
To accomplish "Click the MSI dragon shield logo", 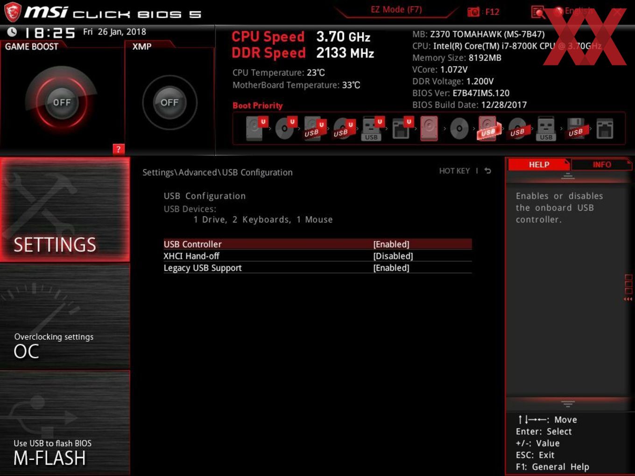I will click(13, 12).
